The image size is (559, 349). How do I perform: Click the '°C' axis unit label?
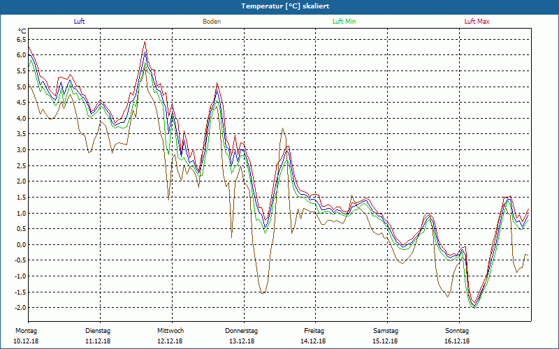coord(22,31)
